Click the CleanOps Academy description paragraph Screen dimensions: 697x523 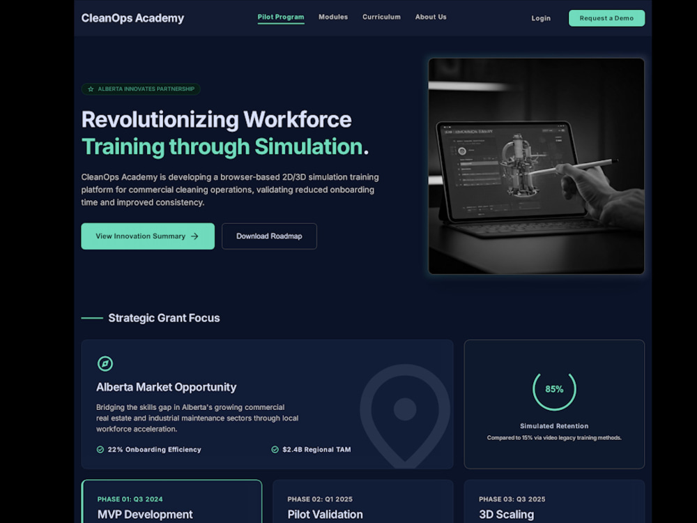pyautogui.click(x=230, y=190)
